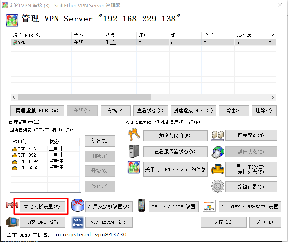Open 群集配置(M)

(251, 135)
